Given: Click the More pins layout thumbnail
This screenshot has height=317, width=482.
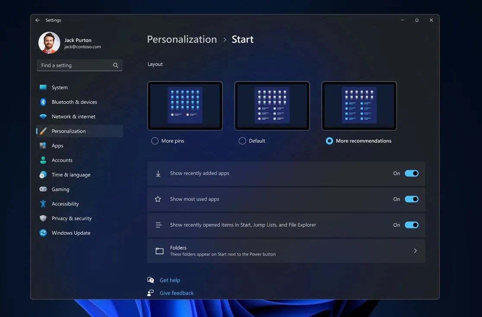Looking at the screenshot, I should 185,106.
